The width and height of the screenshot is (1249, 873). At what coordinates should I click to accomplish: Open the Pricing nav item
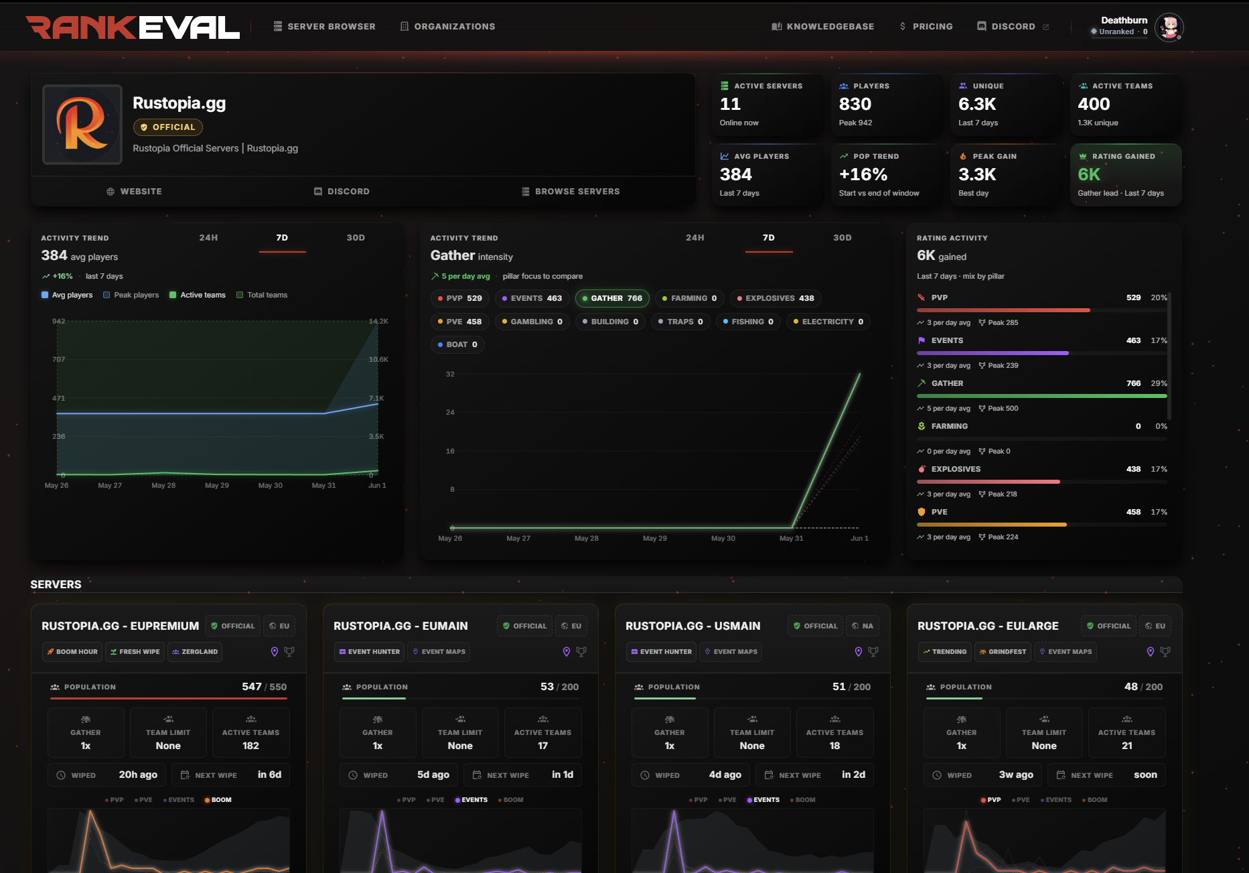926,27
